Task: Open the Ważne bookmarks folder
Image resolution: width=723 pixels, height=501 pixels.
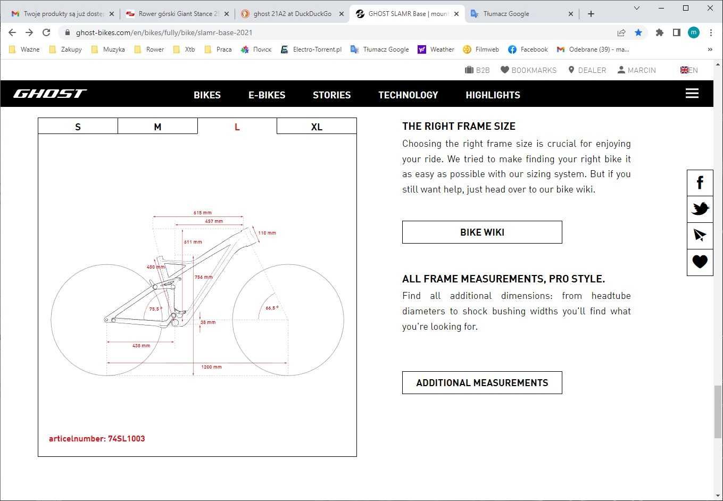Action: pyautogui.click(x=24, y=49)
